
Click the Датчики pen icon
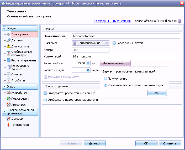(8, 40)
